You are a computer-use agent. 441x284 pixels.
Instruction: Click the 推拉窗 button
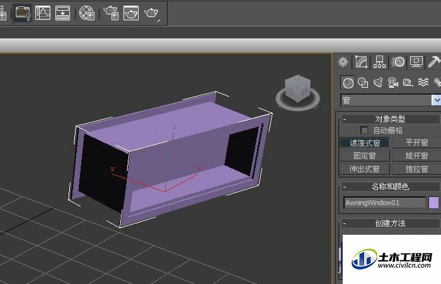coord(416,169)
